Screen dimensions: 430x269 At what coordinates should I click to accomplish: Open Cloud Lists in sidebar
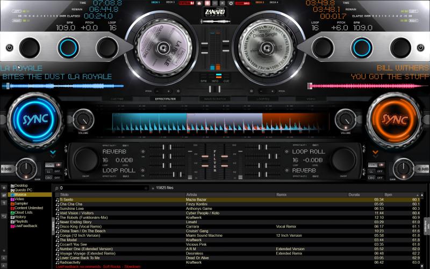click(x=23, y=213)
